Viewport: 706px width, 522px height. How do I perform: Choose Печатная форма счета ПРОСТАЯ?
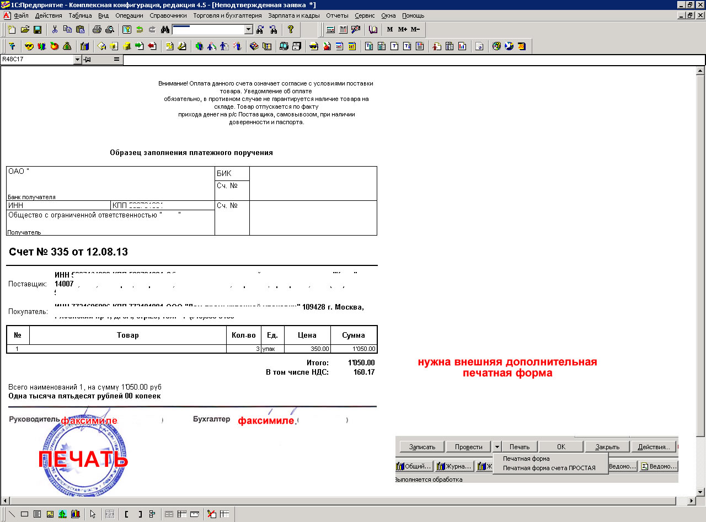549,468
